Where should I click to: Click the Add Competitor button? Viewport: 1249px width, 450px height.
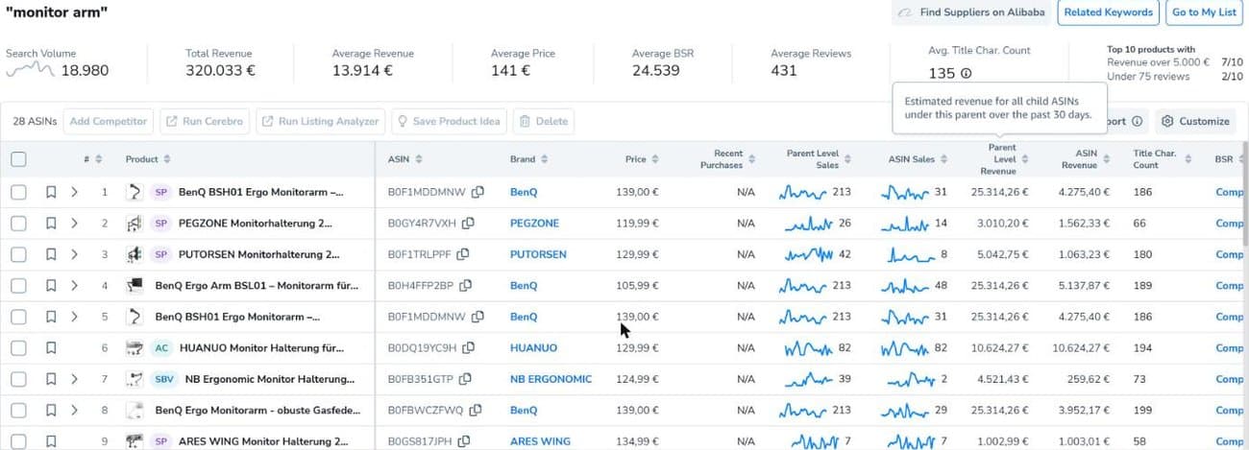109,122
